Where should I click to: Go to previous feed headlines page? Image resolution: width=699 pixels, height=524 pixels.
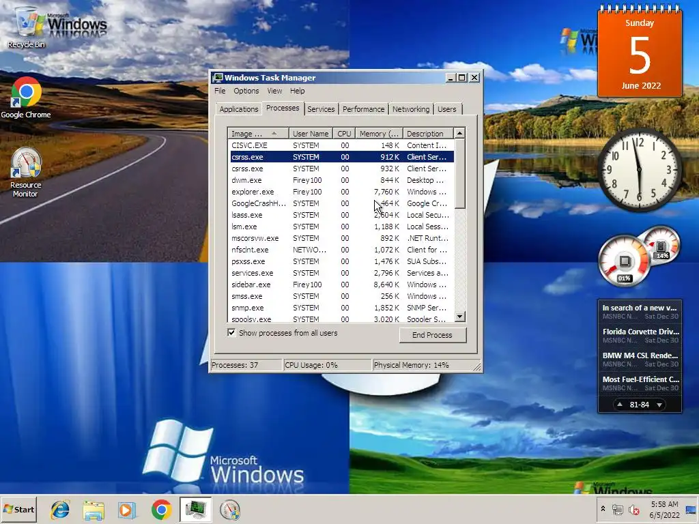(x=620, y=405)
